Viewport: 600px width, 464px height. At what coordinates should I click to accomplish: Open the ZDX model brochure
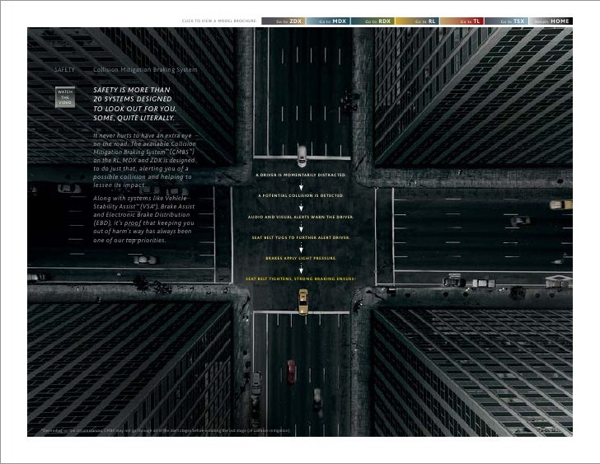[x=284, y=21]
